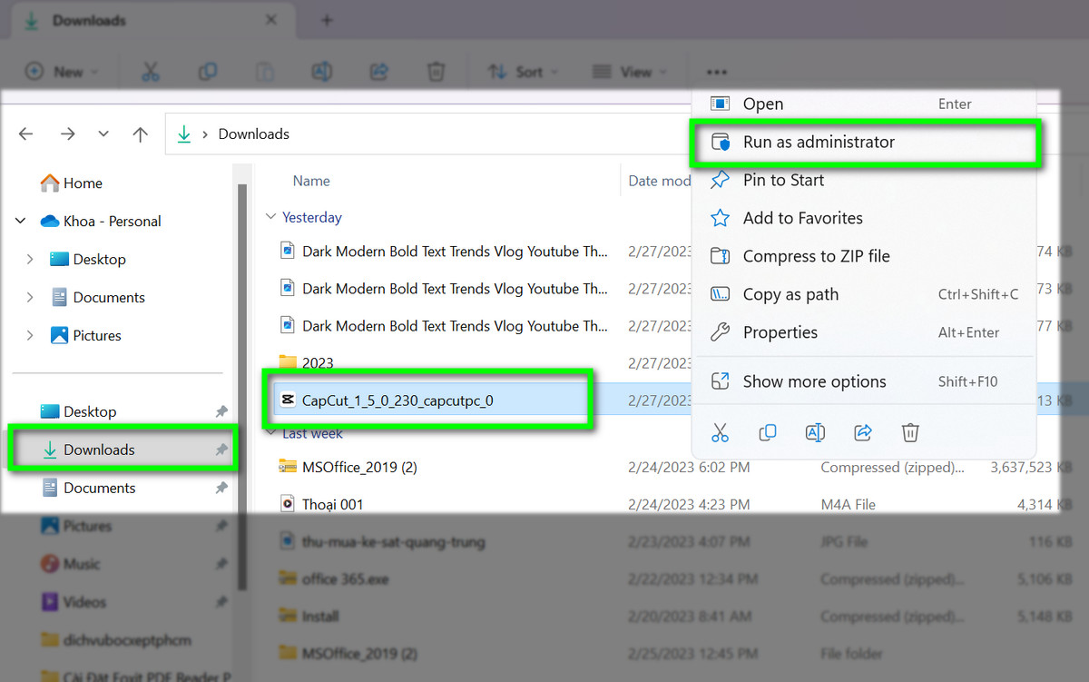Go forward with the right arrow button
Viewport: 1089px width, 682px height.
[x=67, y=134]
